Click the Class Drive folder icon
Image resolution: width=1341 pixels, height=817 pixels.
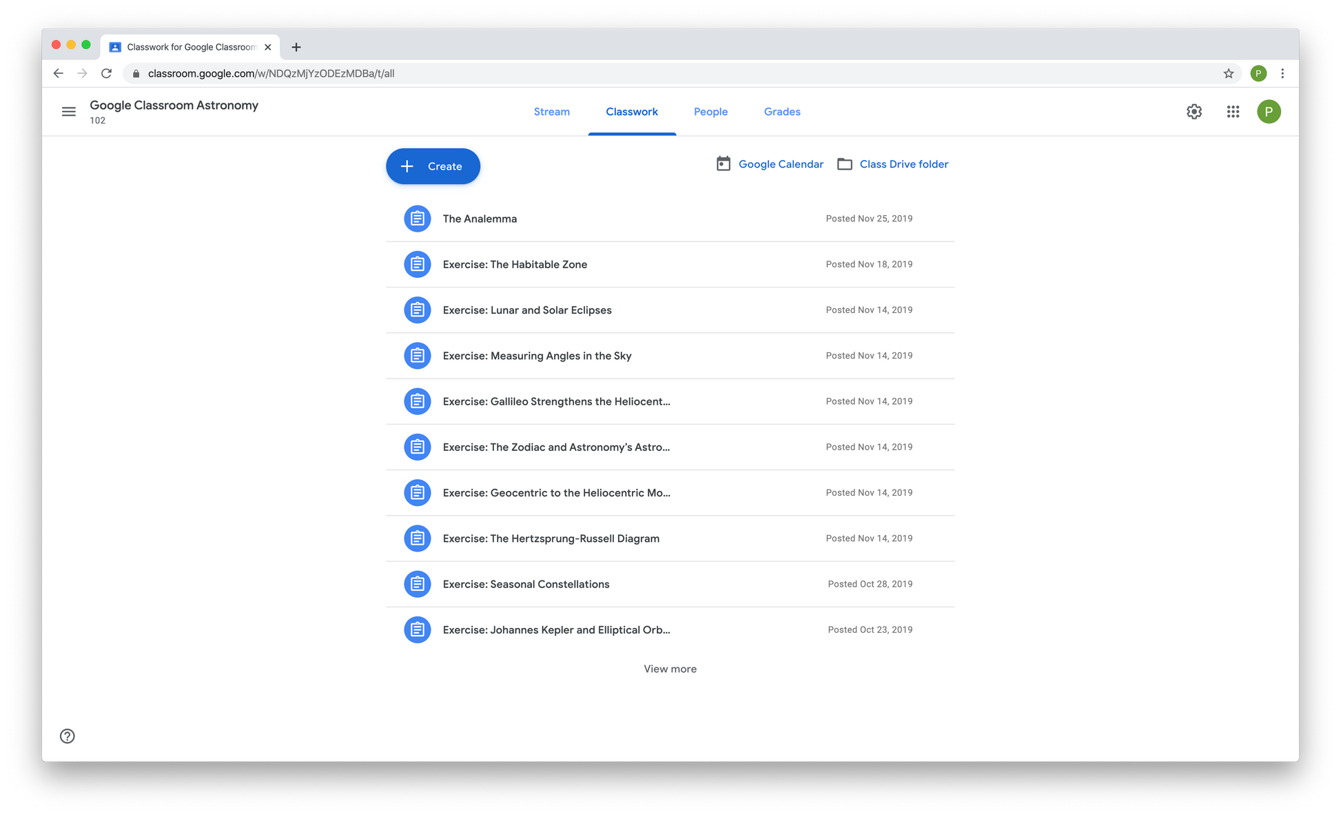click(844, 164)
